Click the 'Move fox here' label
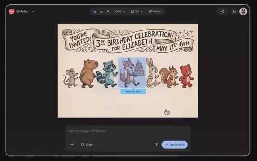 point(133,91)
